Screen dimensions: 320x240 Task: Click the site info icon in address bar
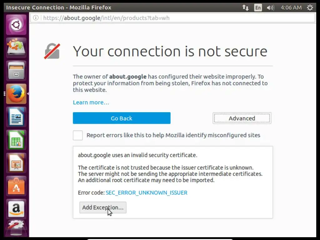coord(36,18)
